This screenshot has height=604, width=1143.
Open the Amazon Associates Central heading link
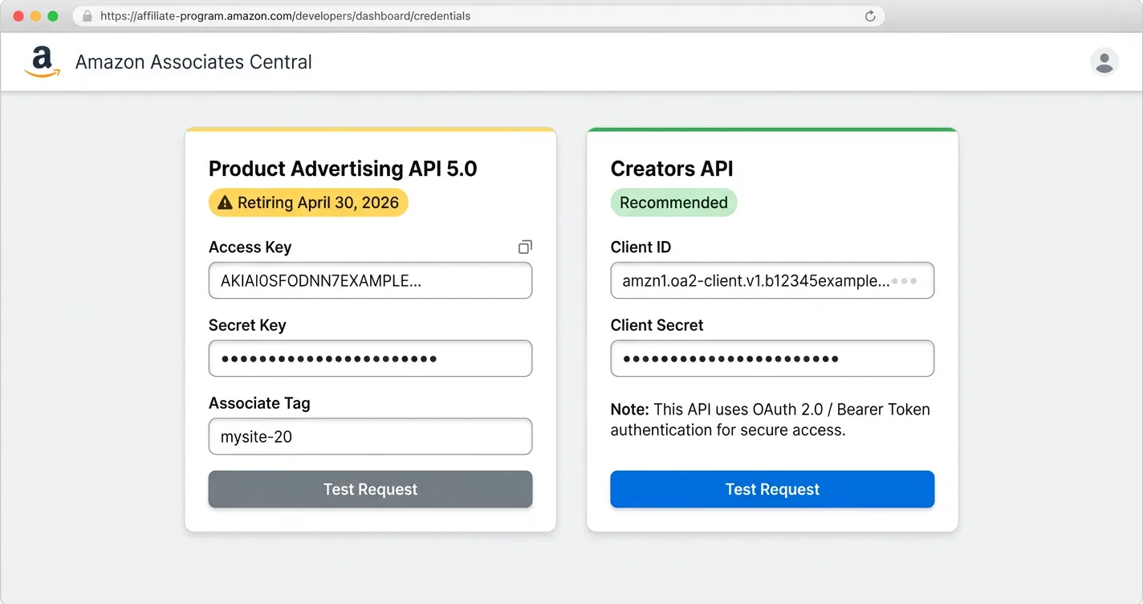click(x=193, y=61)
